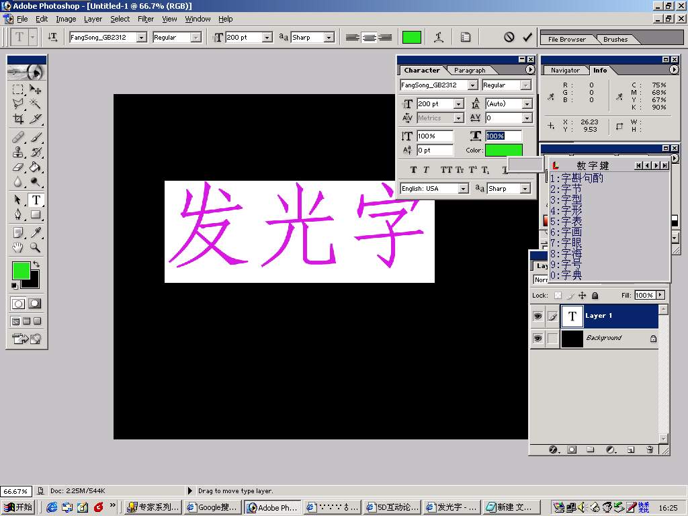688x516 pixels.
Task: Open leading (Auto) dropdown in Character panel
Action: tap(527, 104)
